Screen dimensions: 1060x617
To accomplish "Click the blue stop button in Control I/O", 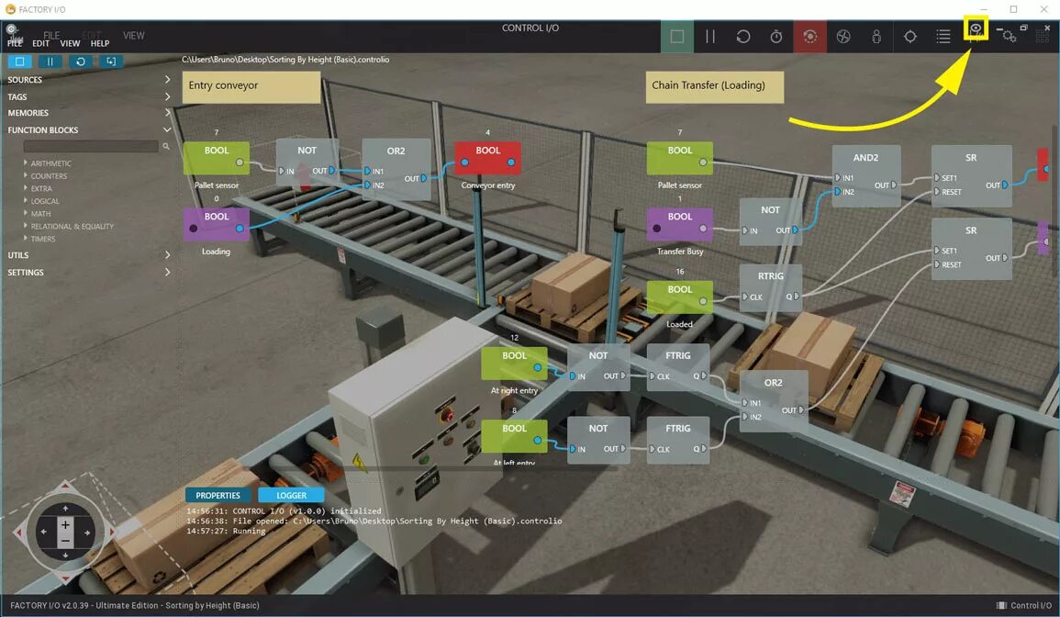I will [x=19, y=62].
